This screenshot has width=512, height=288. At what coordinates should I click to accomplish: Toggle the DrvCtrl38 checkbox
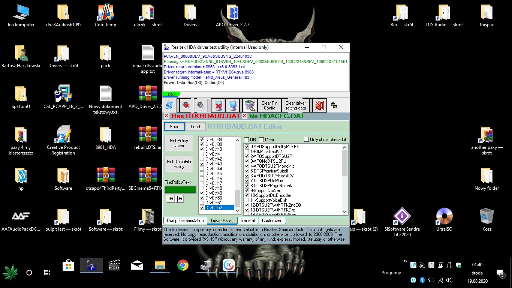[x=202, y=139]
